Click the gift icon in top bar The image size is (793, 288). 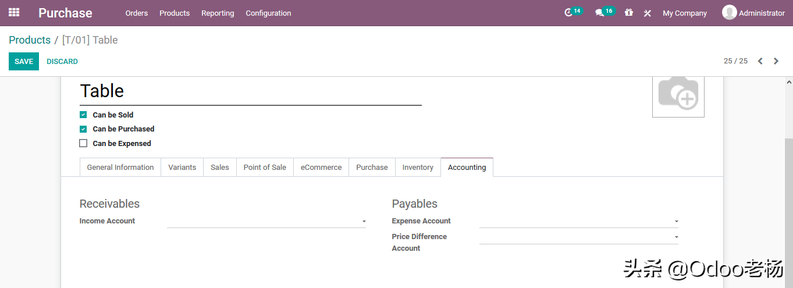coord(629,12)
